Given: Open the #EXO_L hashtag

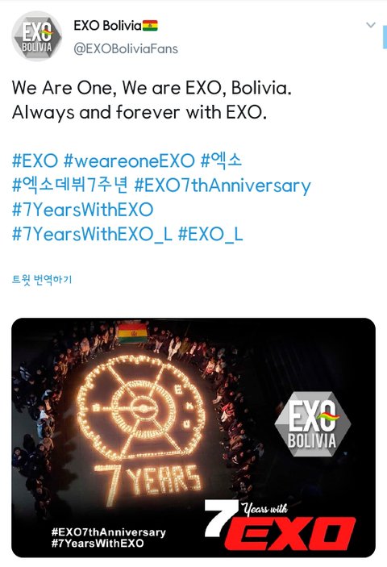Looking at the screenshot, I should click(210, 235).
